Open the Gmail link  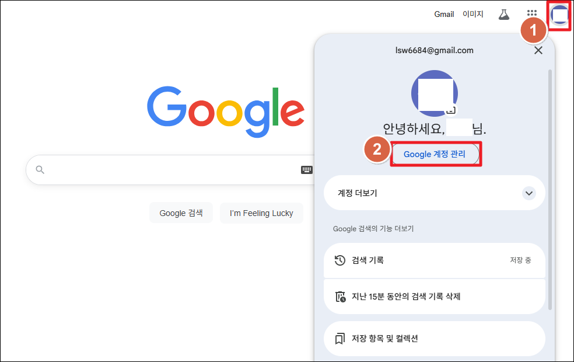tap(444, 14)
